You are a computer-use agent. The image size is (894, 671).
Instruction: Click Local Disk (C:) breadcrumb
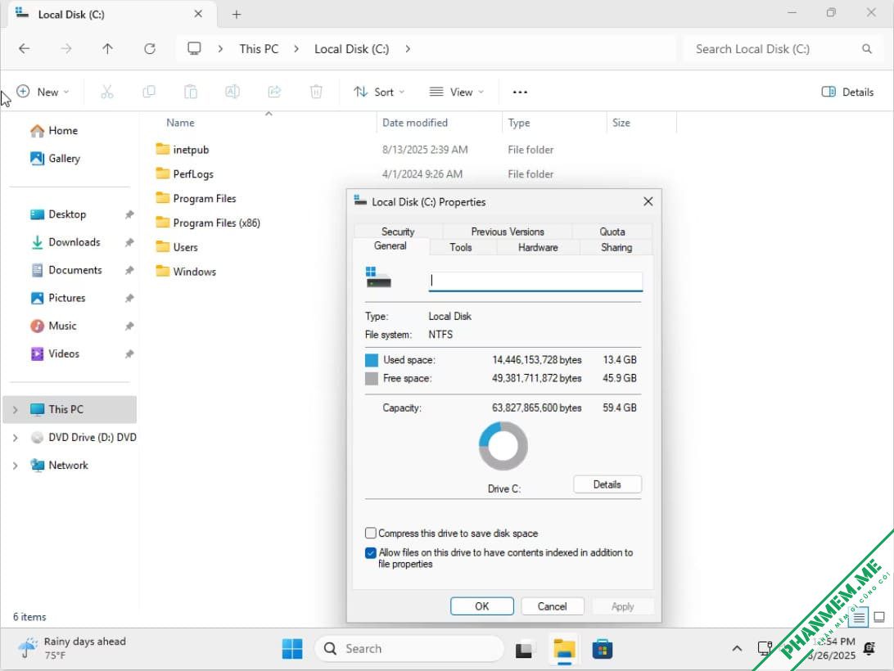352,49
